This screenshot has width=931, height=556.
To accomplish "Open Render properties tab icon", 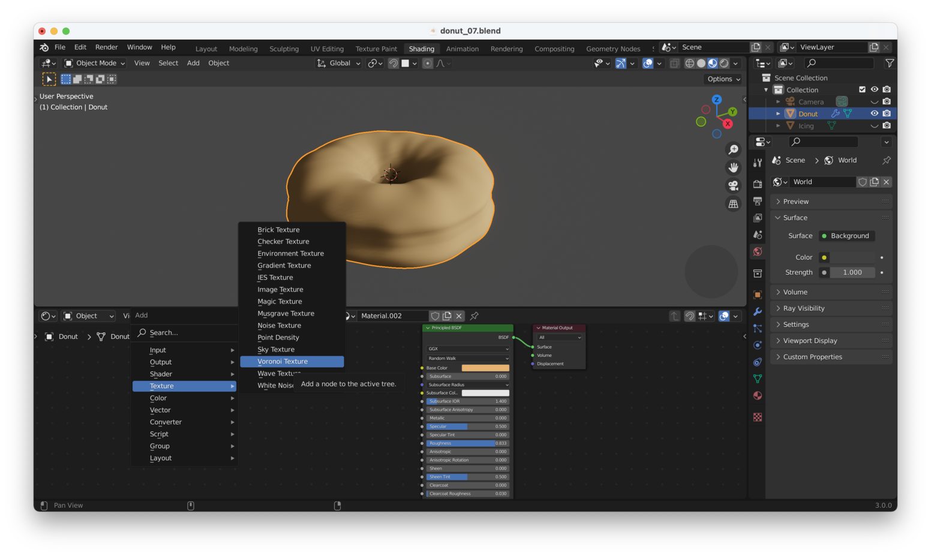I will 758,184.
